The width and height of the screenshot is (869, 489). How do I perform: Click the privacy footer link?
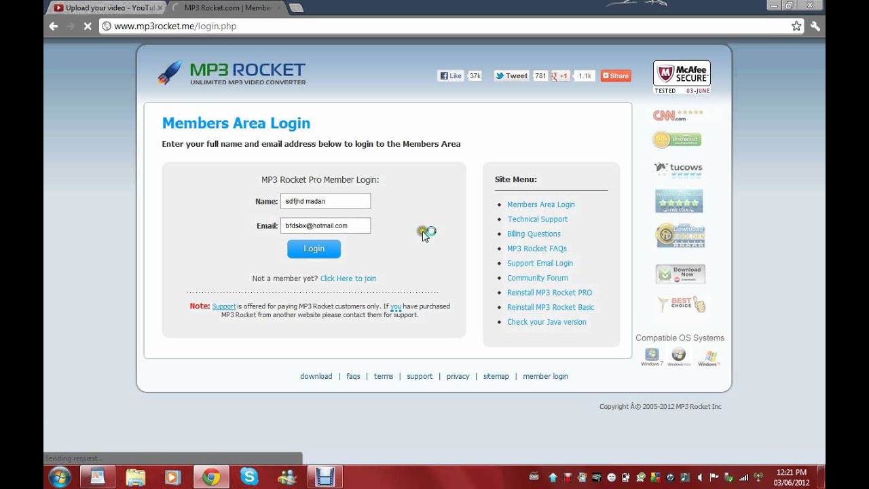pyautogui.click(x=458, y=376)
